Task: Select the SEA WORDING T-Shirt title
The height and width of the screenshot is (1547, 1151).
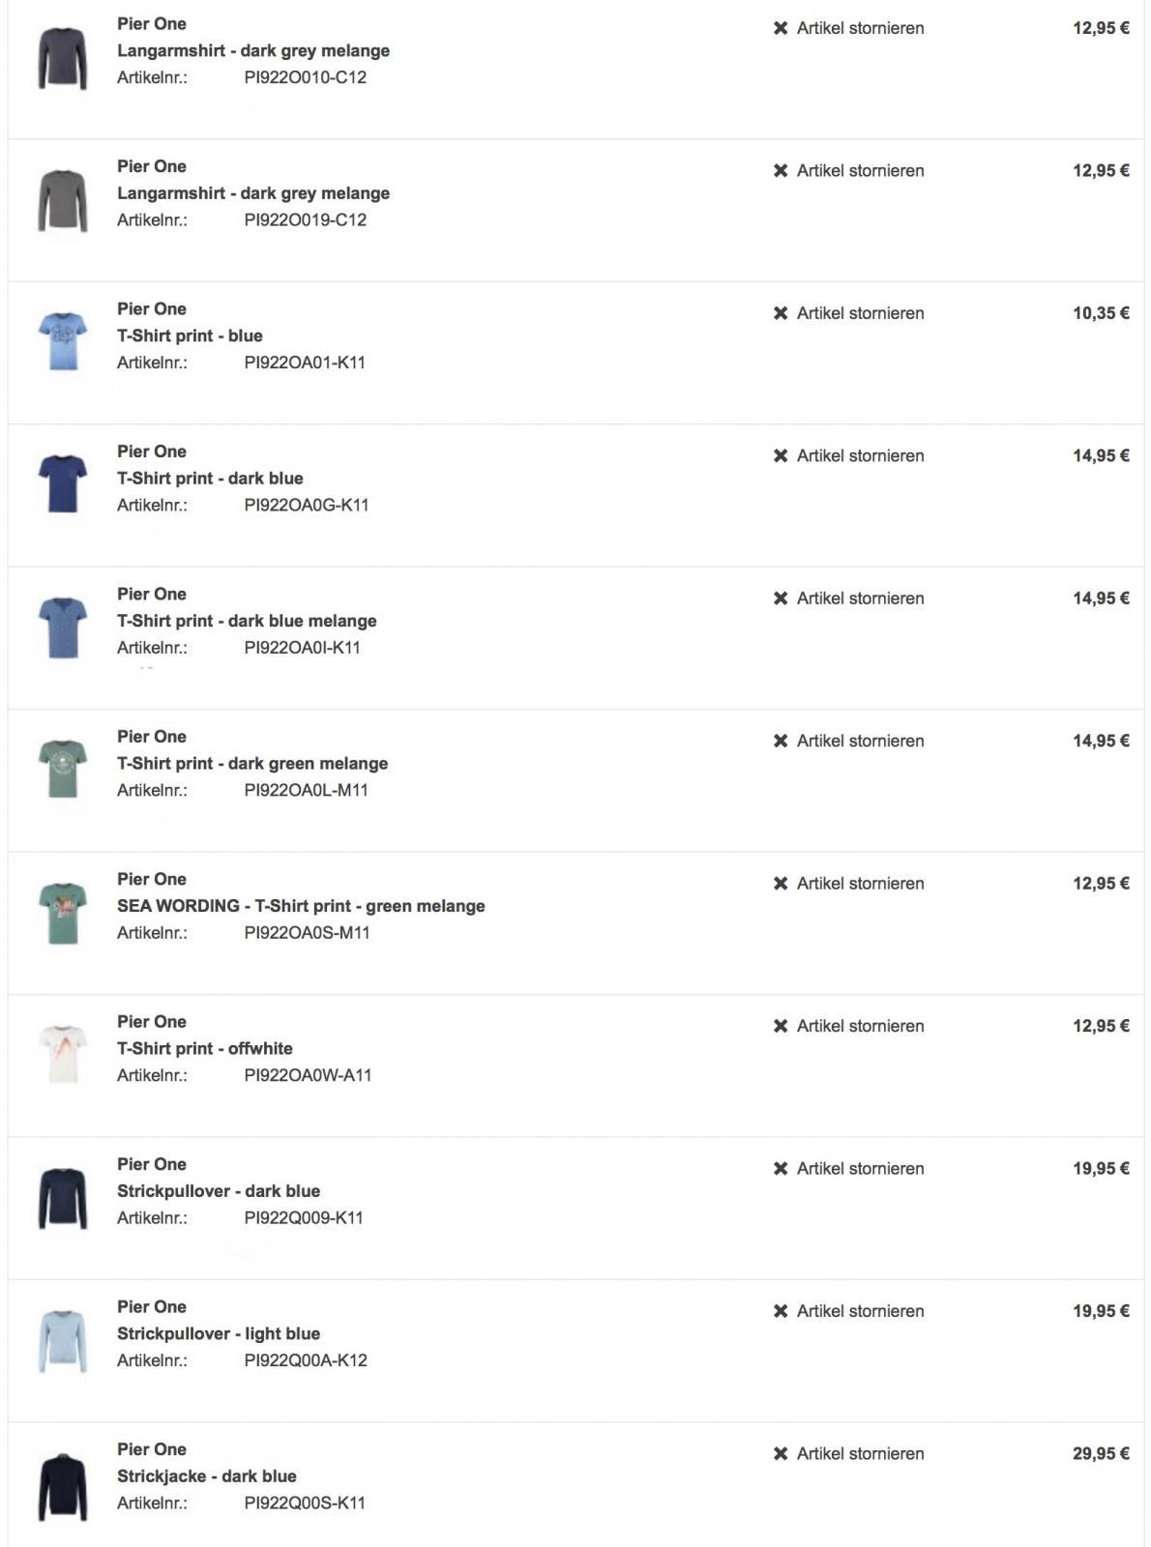Action: click(x=301, y=906)
